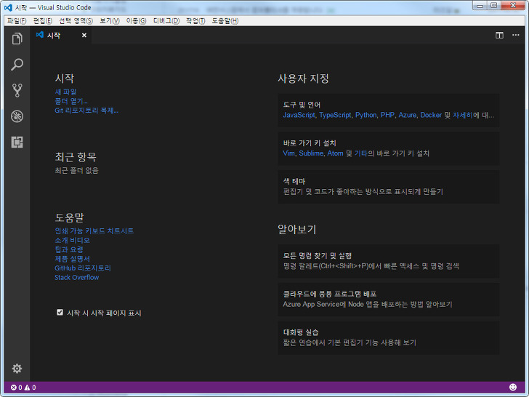
Task: Open the more actions ellipsis icon
Action: (515, 35)
